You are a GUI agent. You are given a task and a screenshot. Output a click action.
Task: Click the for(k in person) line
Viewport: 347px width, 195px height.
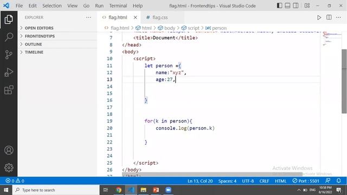click(x=168, y=121)
